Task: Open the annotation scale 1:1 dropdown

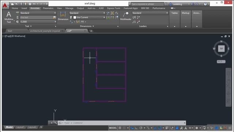Action: [191, 128]
